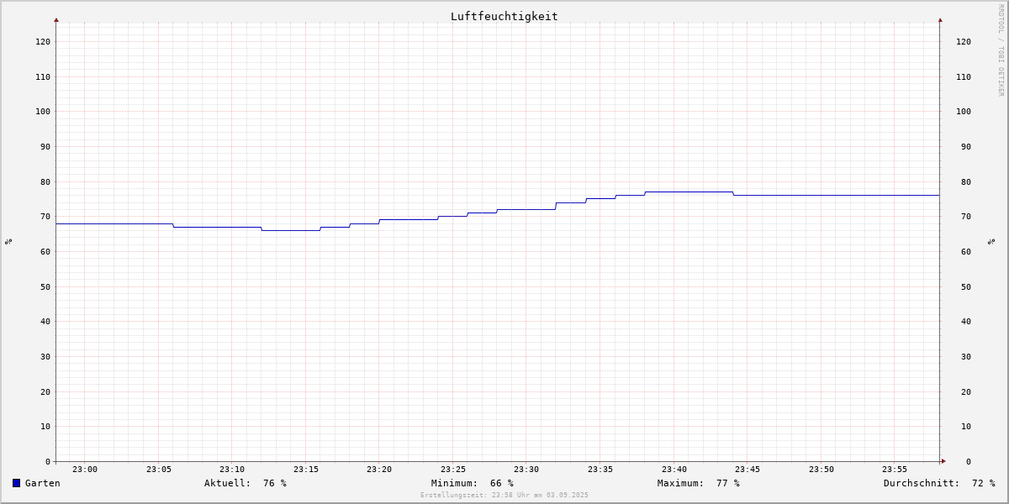Click the Maximum 77 % statistic
Viewport: 1009px width, 504px height.
(698, 483)
